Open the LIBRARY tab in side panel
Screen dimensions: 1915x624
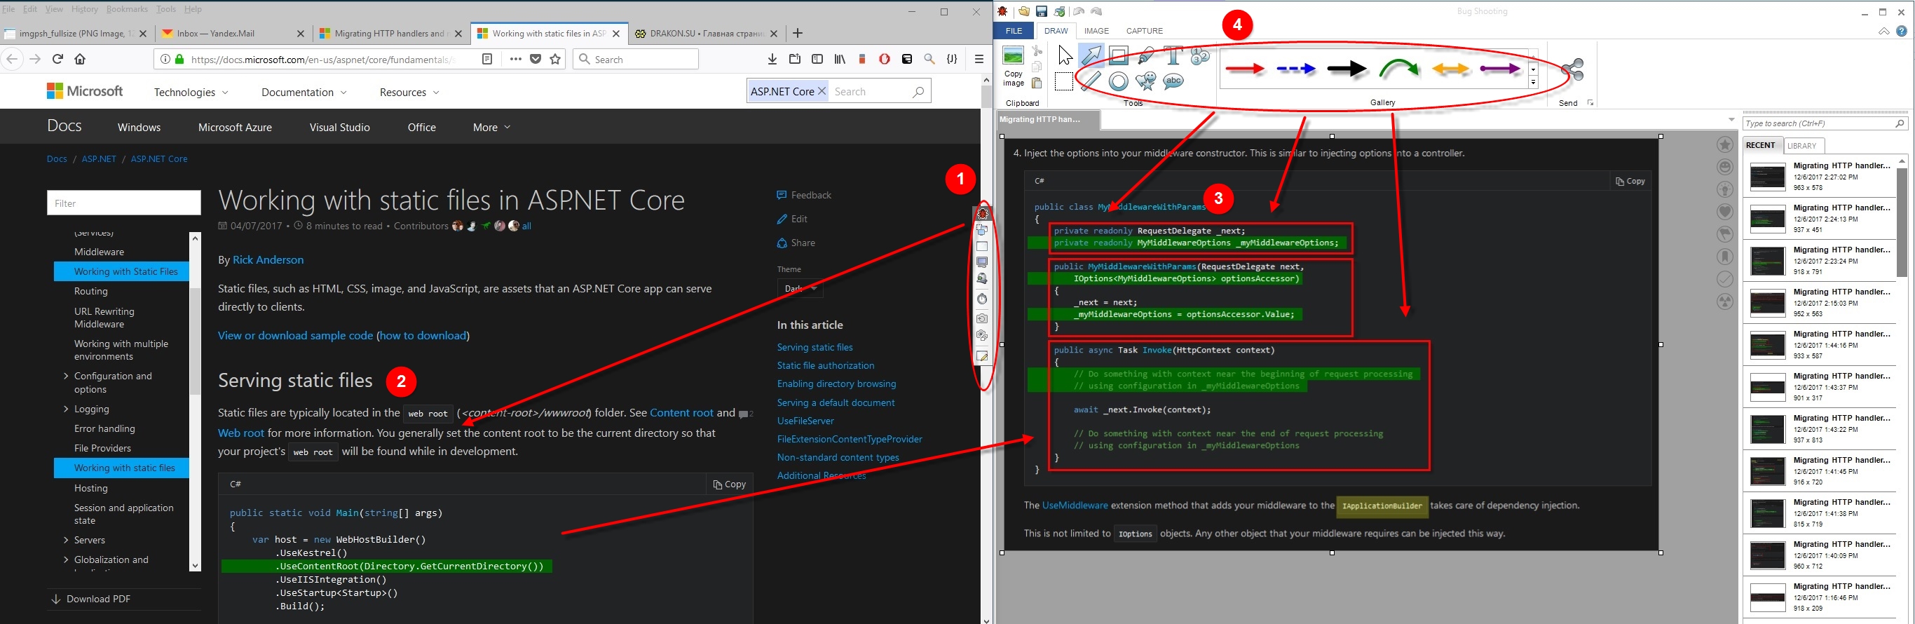(1801, 146)
